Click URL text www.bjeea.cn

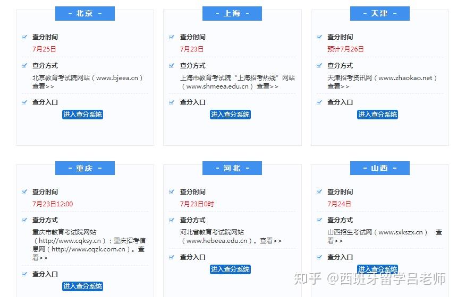tap(117, 78)
